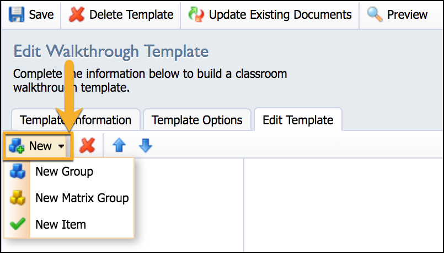Click the green checkmark New Item icon
The image size is (444, 253).
coord(18,224)
